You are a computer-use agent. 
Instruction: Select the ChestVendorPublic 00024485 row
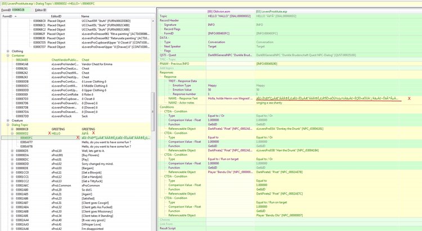(76, 60)
